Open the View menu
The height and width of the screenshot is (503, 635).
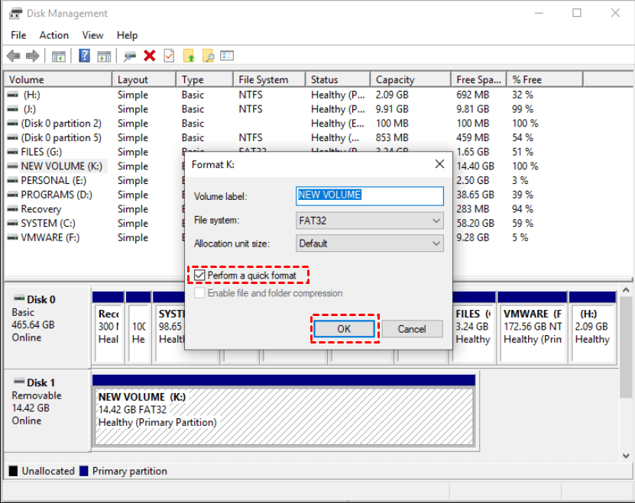92,35
